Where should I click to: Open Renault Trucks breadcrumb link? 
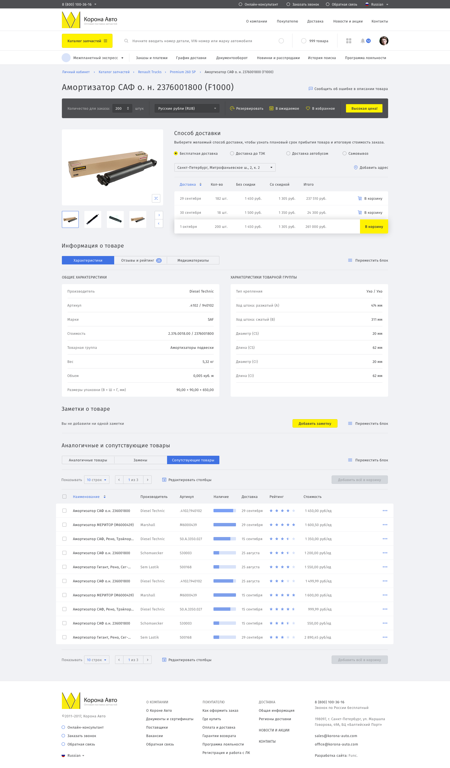click(150, 72)
